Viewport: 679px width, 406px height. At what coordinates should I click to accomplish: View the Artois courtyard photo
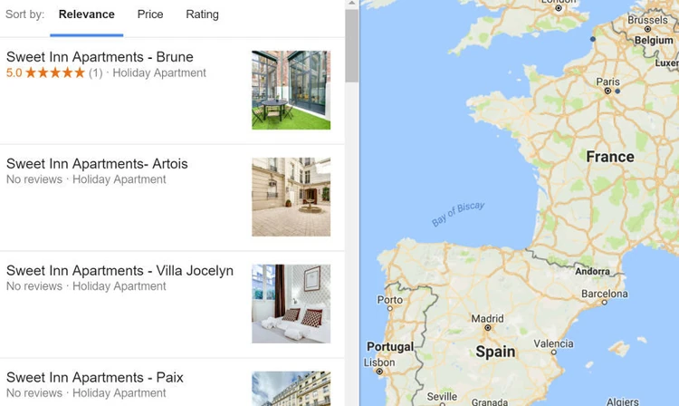tap(291, 197)
